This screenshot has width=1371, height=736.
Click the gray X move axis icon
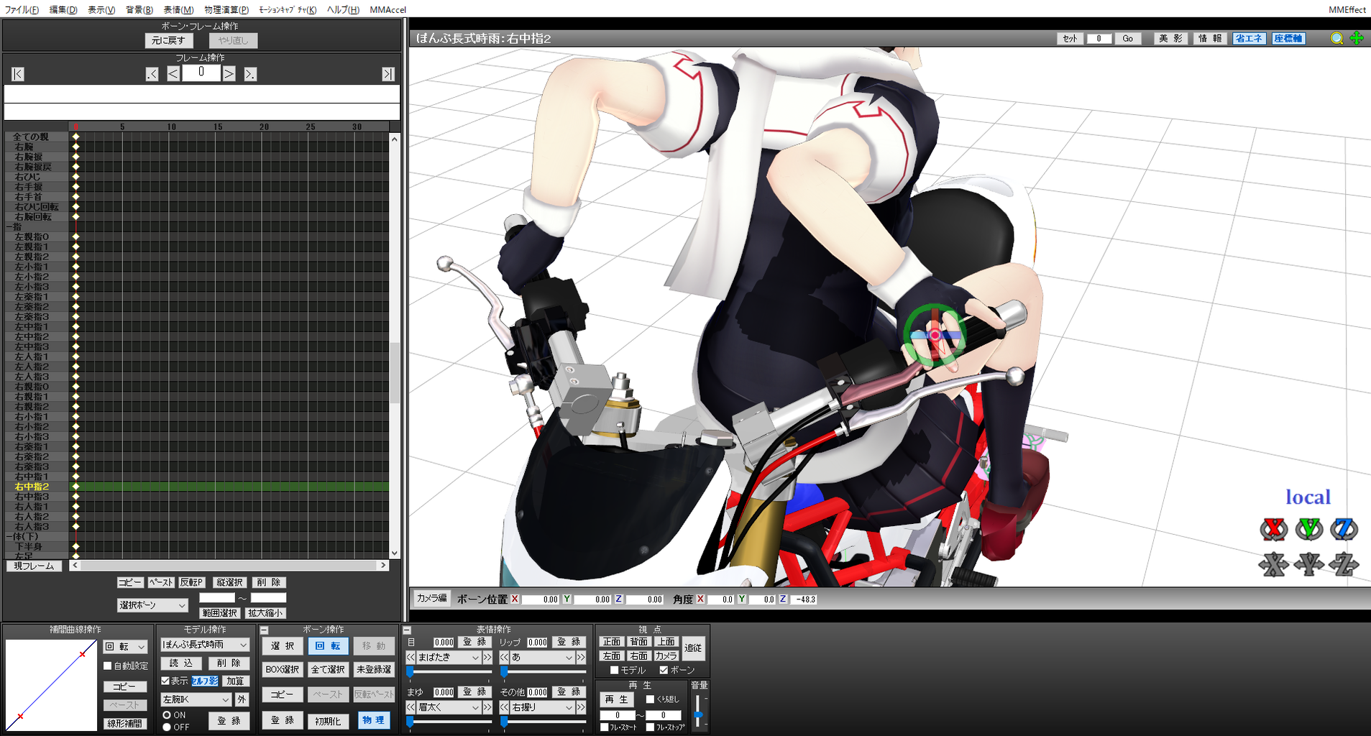point(1273,564)
